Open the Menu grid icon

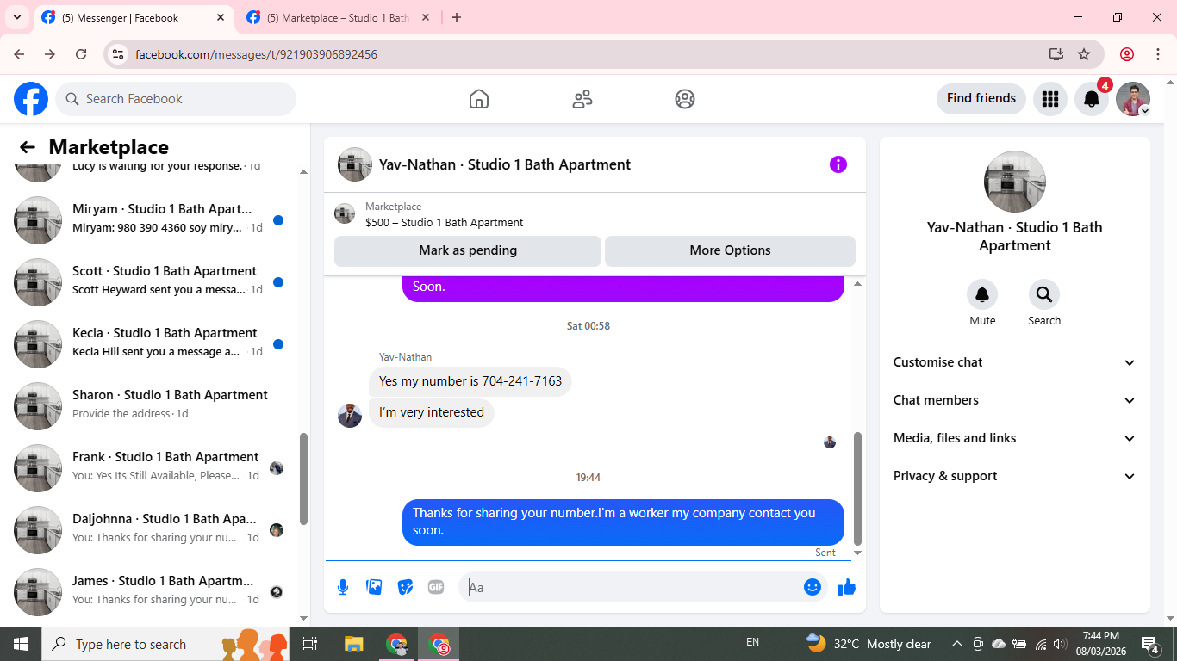point(1049,99)
